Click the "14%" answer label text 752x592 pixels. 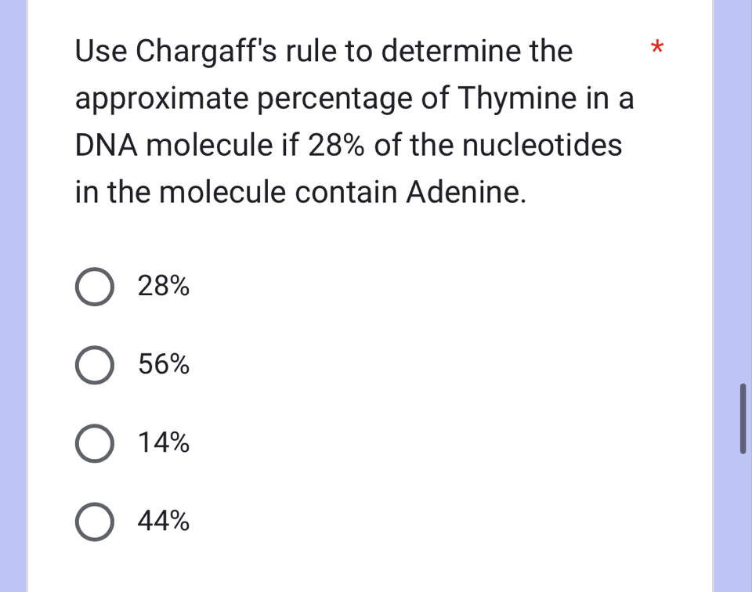coord(163,443)
